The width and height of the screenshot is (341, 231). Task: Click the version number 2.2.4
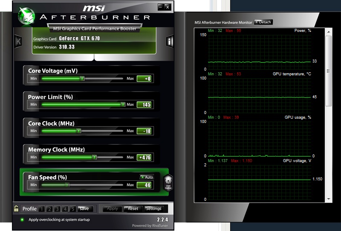(x=162, y=220)
